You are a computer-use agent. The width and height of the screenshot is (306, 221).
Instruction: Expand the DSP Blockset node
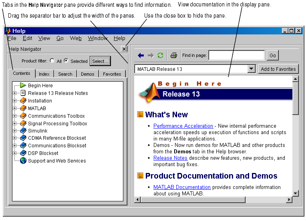click(15, 153)
